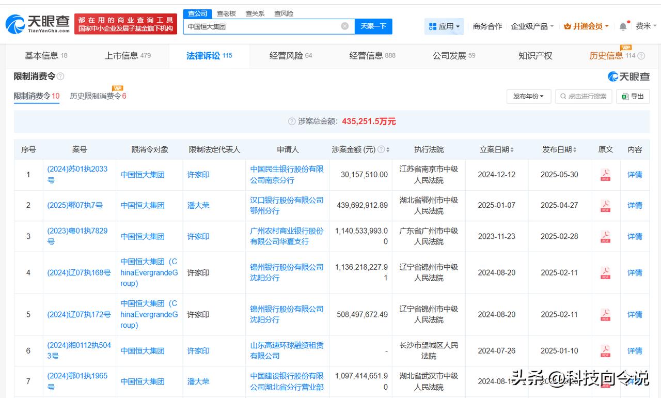Click help icon beside 涉案总金额
The image size is (661, 398).
[x=292, y=121]
